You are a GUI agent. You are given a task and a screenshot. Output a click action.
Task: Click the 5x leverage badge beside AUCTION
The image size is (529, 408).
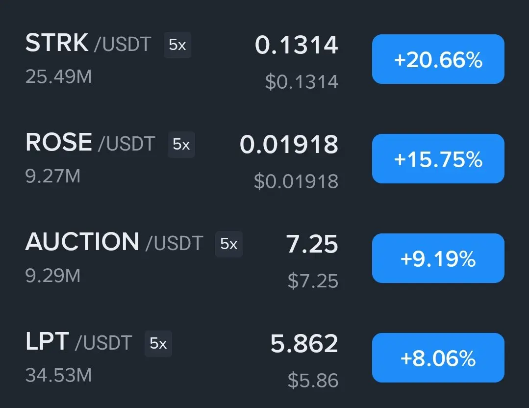coord(229,244)
